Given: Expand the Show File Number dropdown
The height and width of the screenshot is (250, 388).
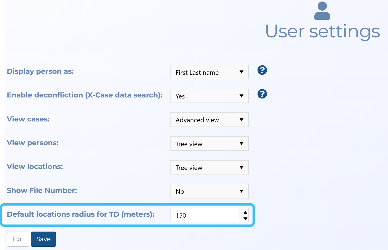Looking at the screenshot, I should coord(209,191).
